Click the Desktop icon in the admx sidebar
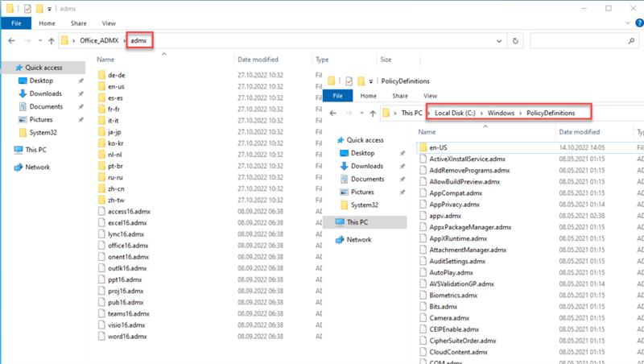Screen dimensions: 644x364 (x=23, y=81)
